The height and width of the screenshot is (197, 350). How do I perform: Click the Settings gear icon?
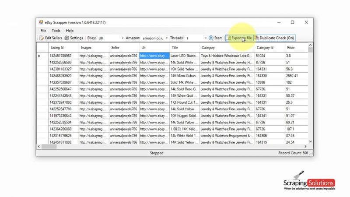(67, 38)
